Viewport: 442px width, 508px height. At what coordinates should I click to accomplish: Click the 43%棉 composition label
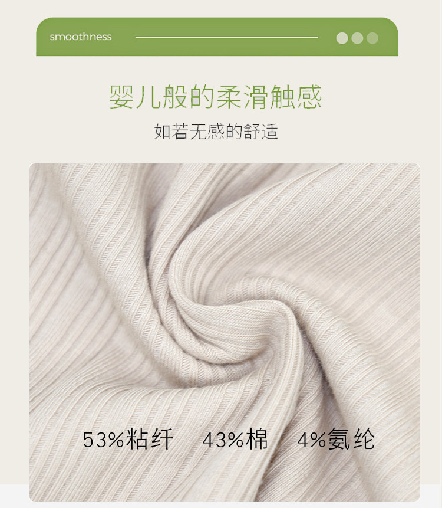point(235,440)
